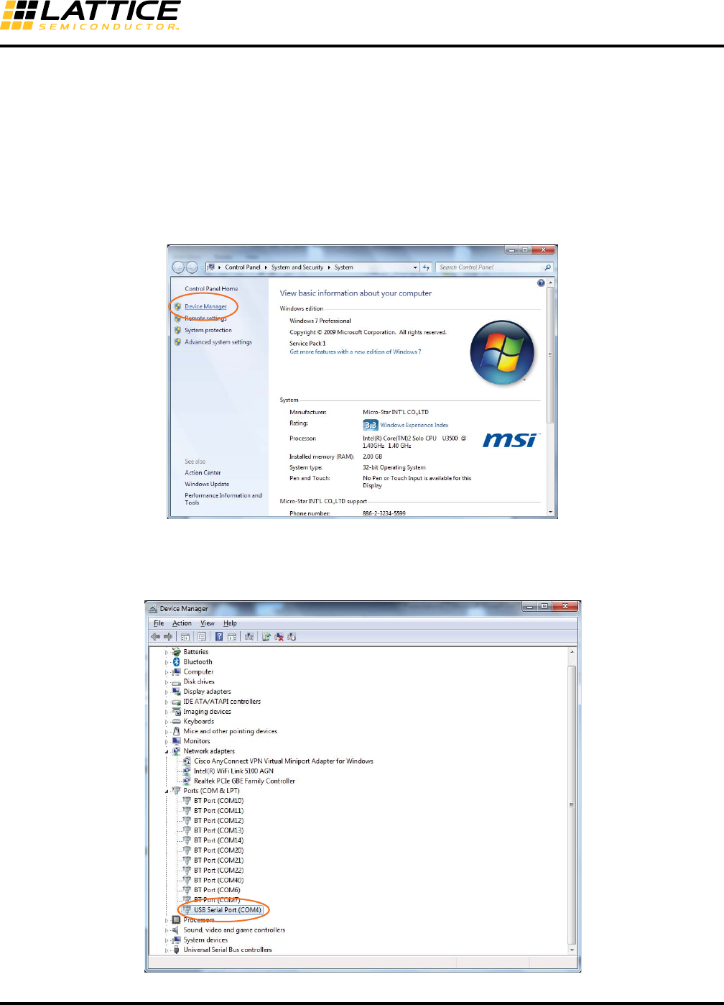Screen dimensions: 724x1005
Task: Click Uninstall device icon with red X
Action: [x=279, y=637]
